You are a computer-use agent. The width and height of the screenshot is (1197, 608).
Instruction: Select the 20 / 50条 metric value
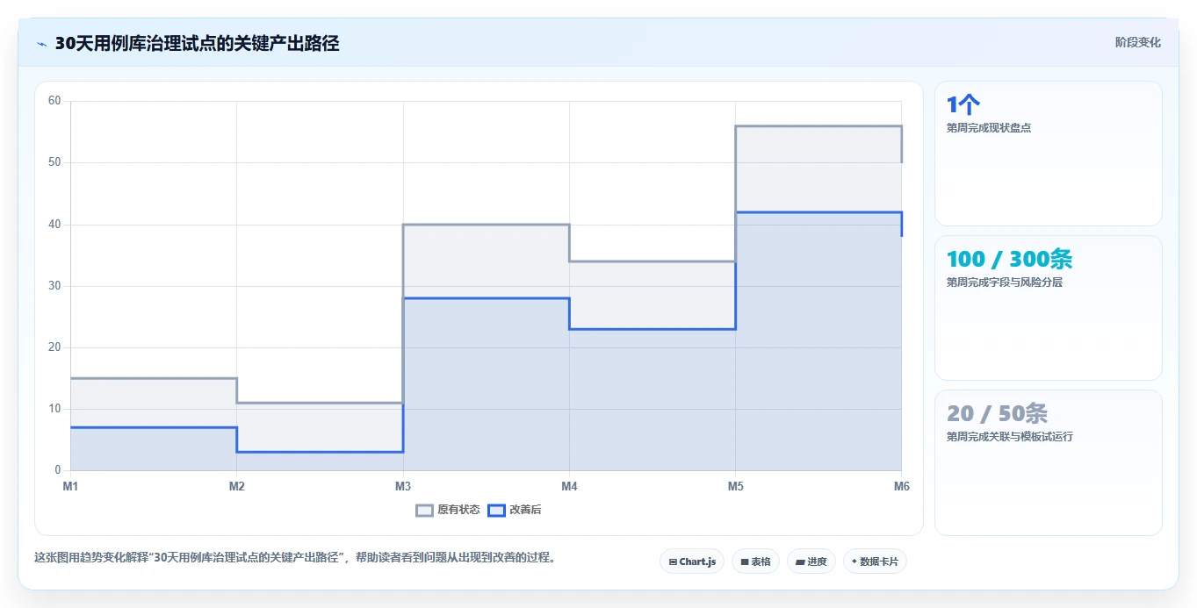tap(997, 413)
